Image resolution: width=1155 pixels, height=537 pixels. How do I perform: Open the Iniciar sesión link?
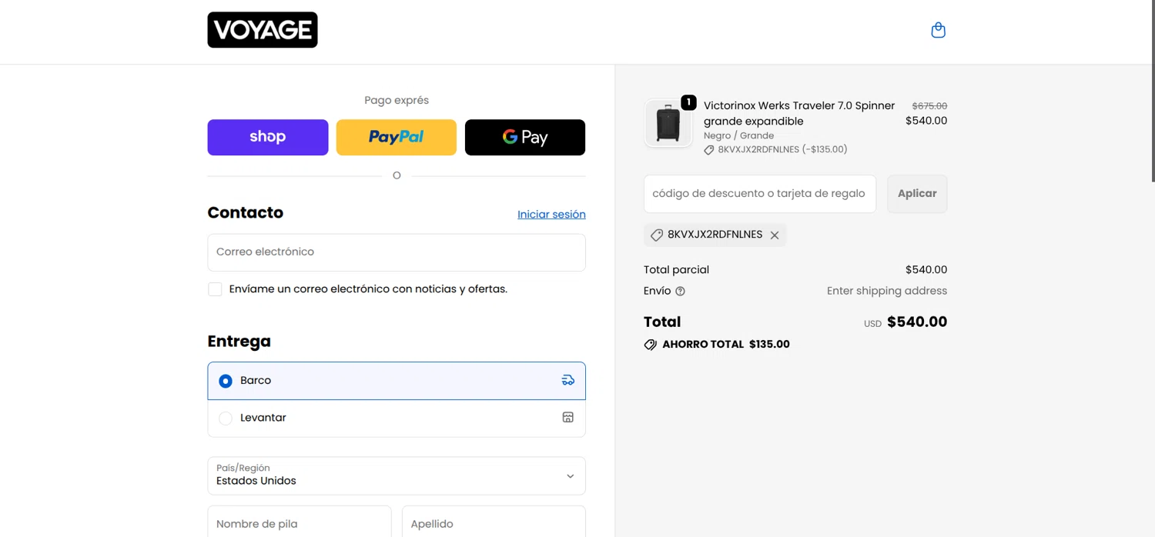click(x=551, y=215)
